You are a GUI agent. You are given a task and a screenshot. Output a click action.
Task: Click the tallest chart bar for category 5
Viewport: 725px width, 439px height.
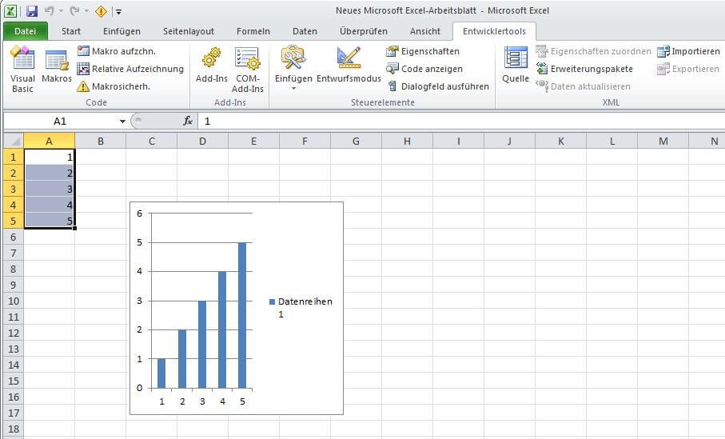pyautogui.click(x=242, y=315)
